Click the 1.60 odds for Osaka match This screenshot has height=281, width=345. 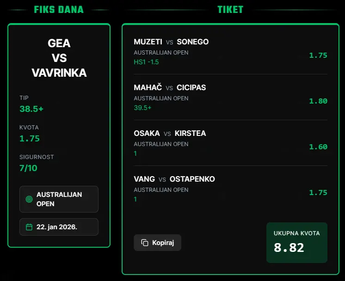[318, 147]
